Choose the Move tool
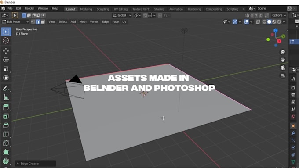The height and width of the screenshot is (168, 299). pyautogui.click(x=6, y=51)
